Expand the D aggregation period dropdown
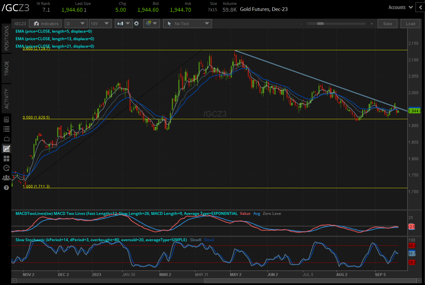Screen dimensions: 425x285 [76, 24]
